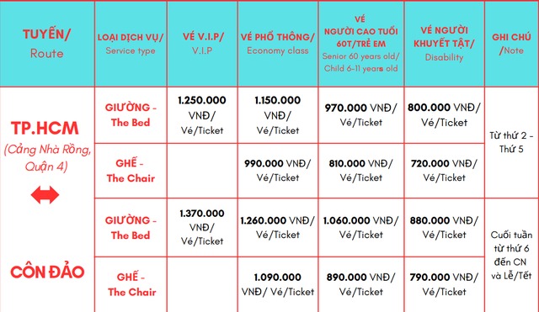Click the 1.260.000 VNĐ weekend bed price
This screenshot has height=312, width=539.
coord(278,227)
